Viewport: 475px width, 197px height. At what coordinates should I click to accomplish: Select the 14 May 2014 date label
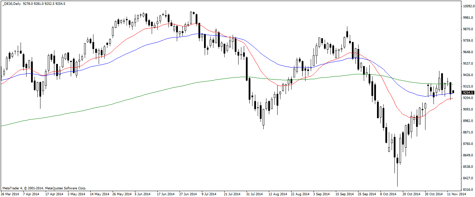click(99, 194)
